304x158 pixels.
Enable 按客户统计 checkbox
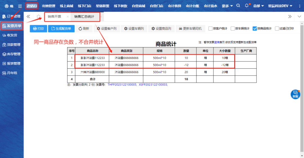click(211, 28)
